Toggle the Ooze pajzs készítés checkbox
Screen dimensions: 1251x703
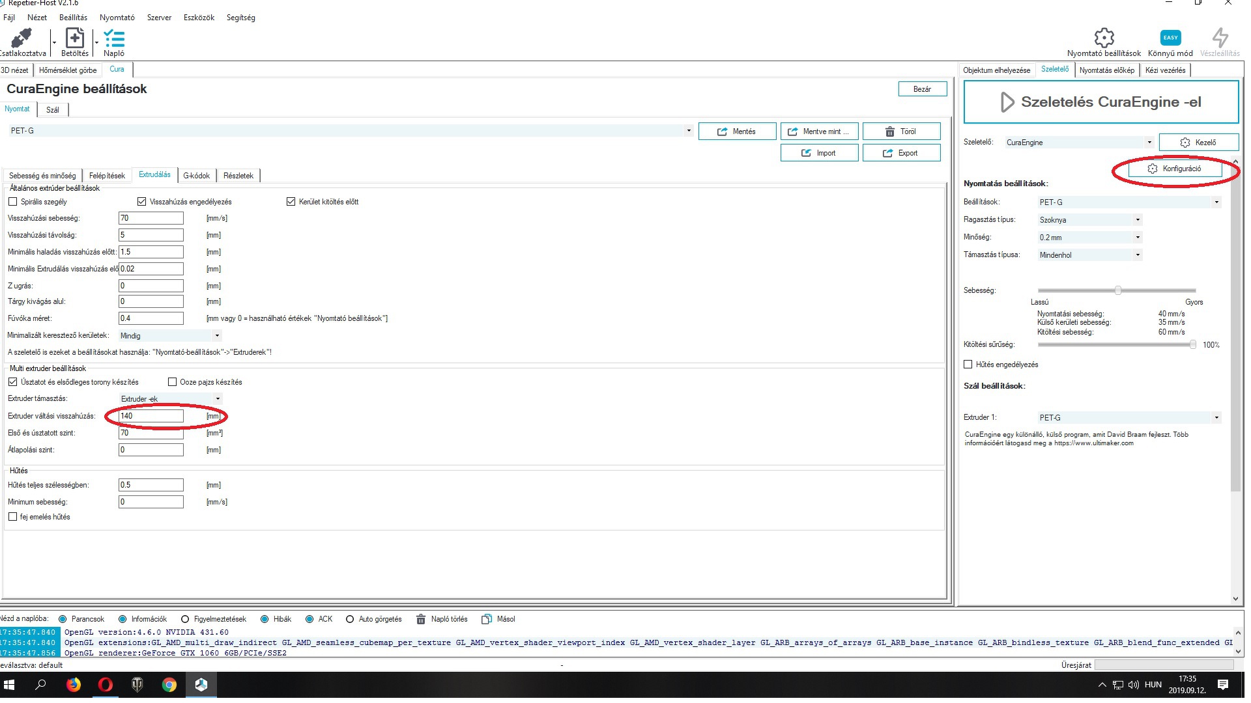(x=173, y=382)
